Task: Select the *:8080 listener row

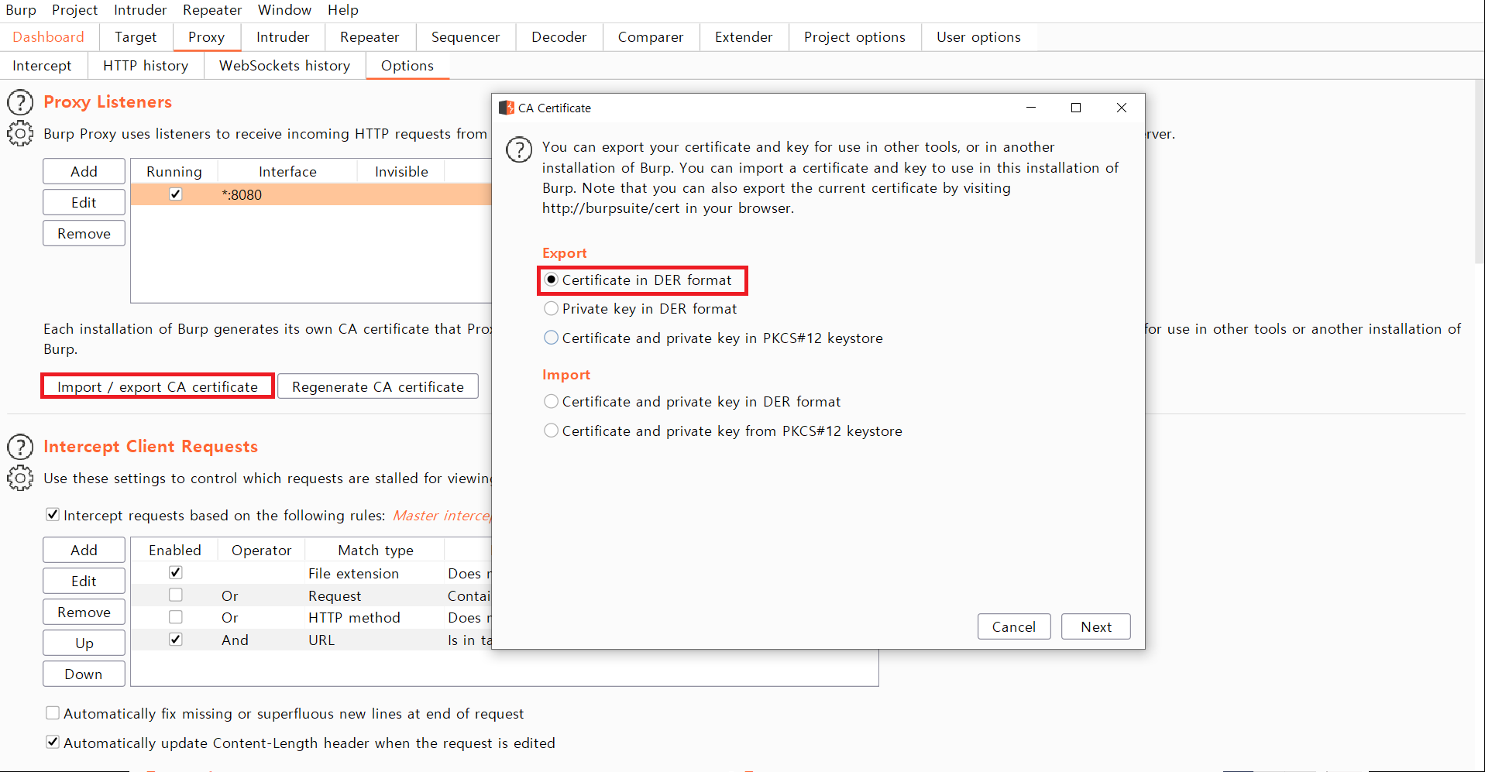Action: point(311,194)
